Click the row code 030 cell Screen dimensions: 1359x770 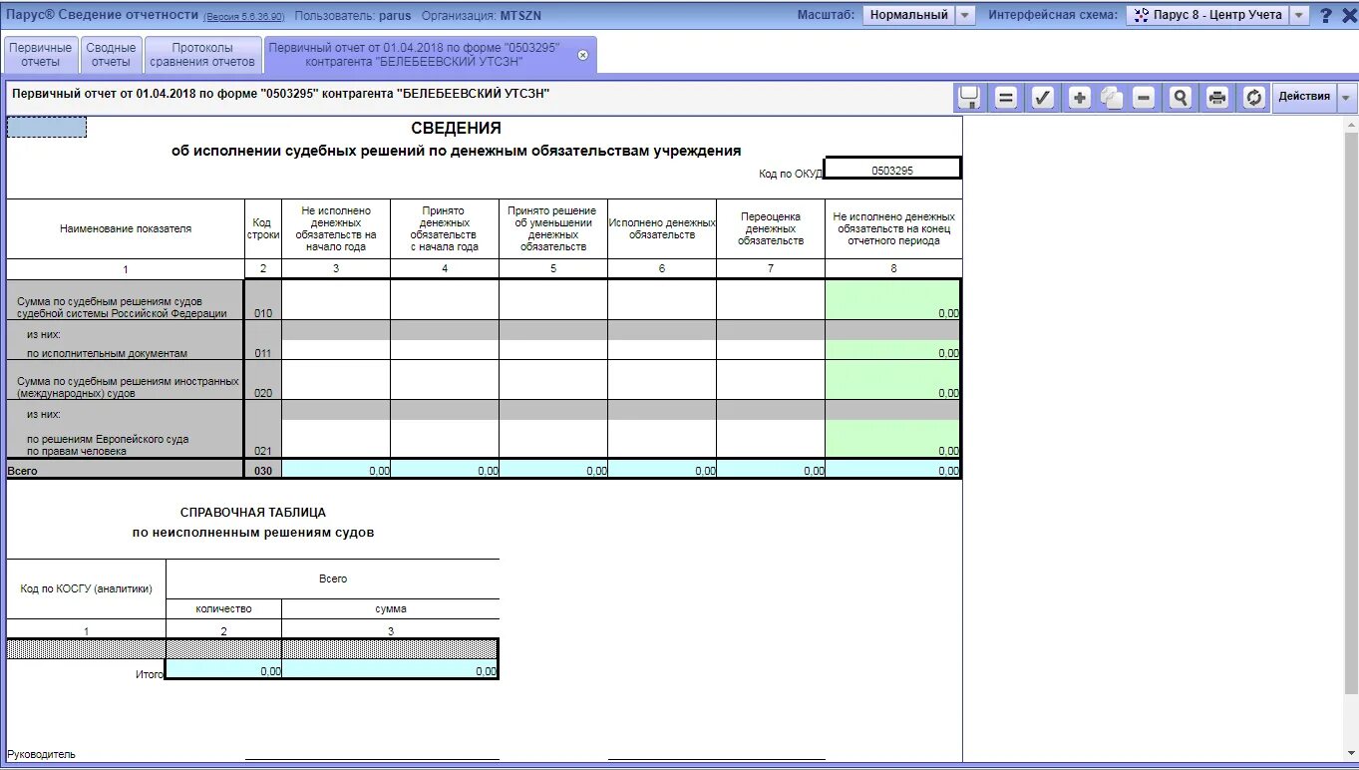(263, 470)
